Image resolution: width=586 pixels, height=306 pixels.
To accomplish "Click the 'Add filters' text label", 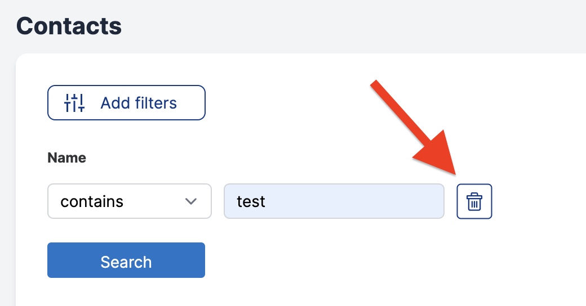I will click(138, 103).
